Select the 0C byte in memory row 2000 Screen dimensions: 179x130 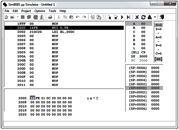48,98
